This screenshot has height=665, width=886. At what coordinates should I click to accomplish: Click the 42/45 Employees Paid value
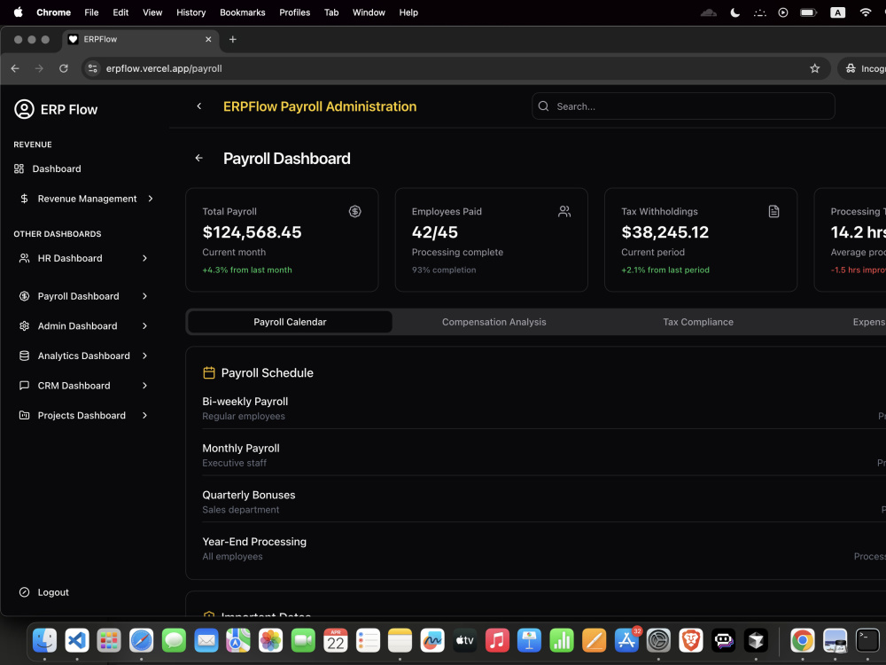coord(434,231)
